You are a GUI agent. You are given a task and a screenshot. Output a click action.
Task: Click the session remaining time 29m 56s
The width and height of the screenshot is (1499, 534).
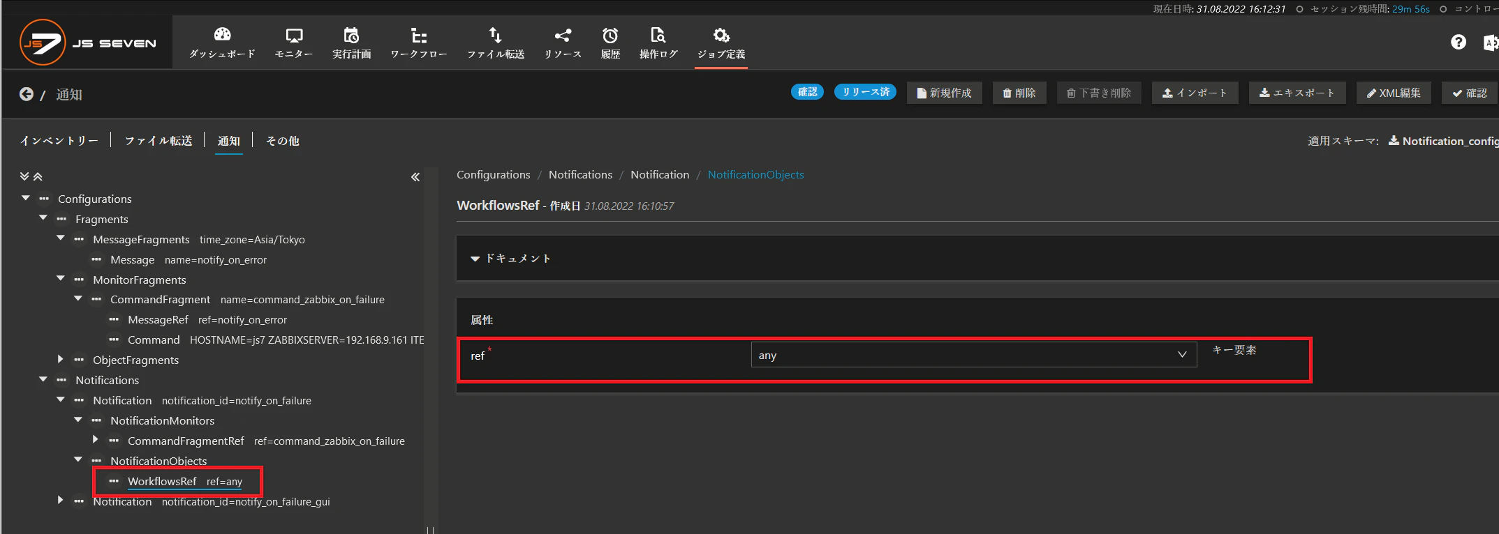(x=1410, y=9)
